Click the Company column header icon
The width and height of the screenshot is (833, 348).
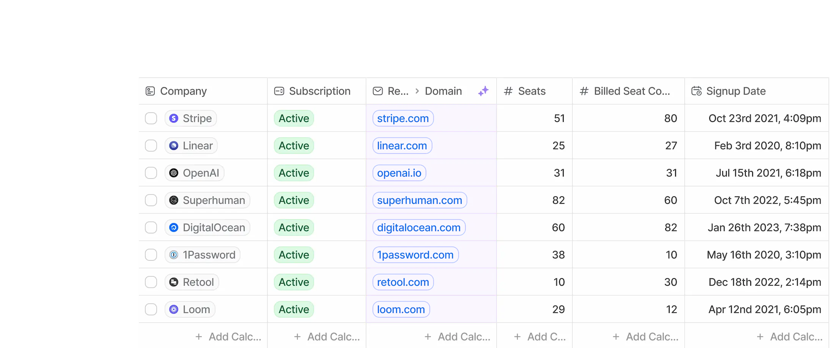pos(150,91)
